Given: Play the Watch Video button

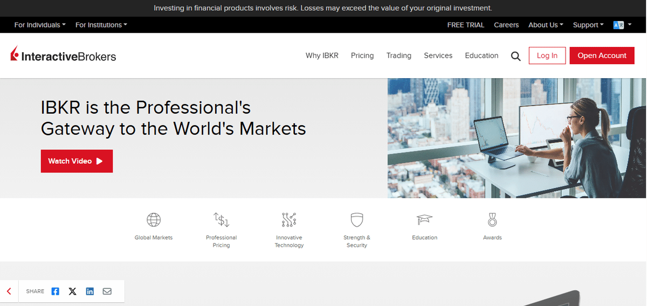Looking at the screenshot, I should coord(77,161).
